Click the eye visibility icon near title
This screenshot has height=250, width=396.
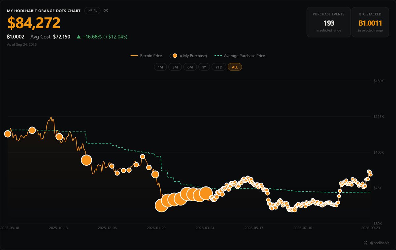pos(106,11)
